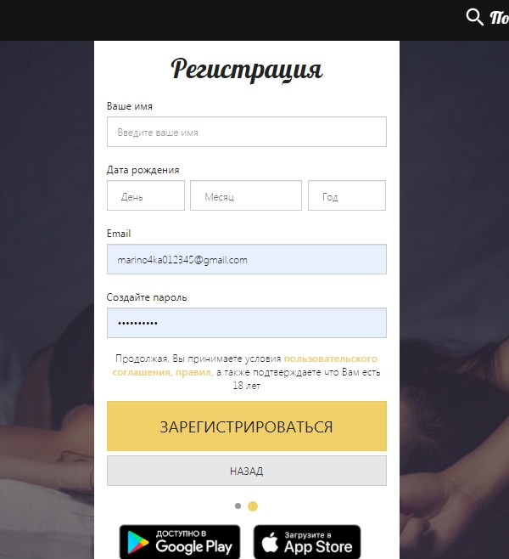Open the правил rules link

tap(193, 372)
